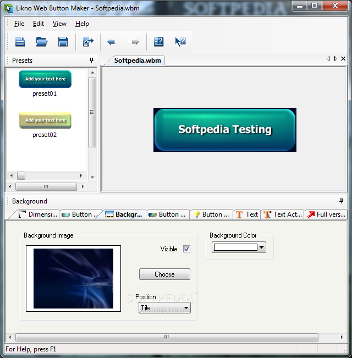
Task: Open the Button tab with gradient icon
Action: pyautogui.click(x=167, y=214)
